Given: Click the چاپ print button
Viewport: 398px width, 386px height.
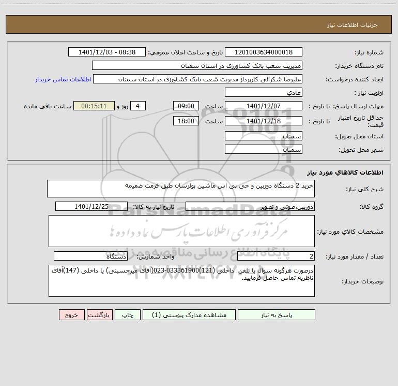Looking at the screenshot, I should (128, 314).
